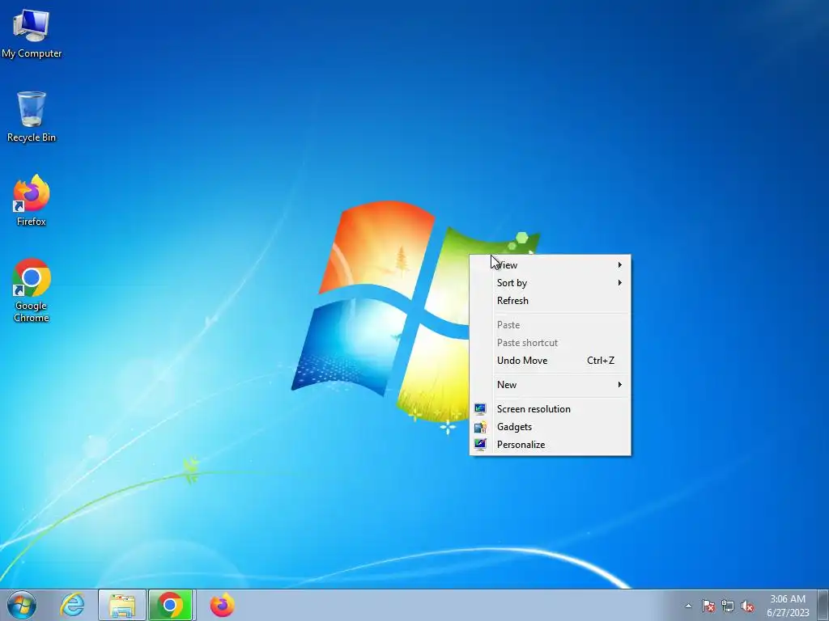Click the Show desktop strip beside the clock
The height and width of the screenshot is (621, 829).
click(x=823, y=605)
